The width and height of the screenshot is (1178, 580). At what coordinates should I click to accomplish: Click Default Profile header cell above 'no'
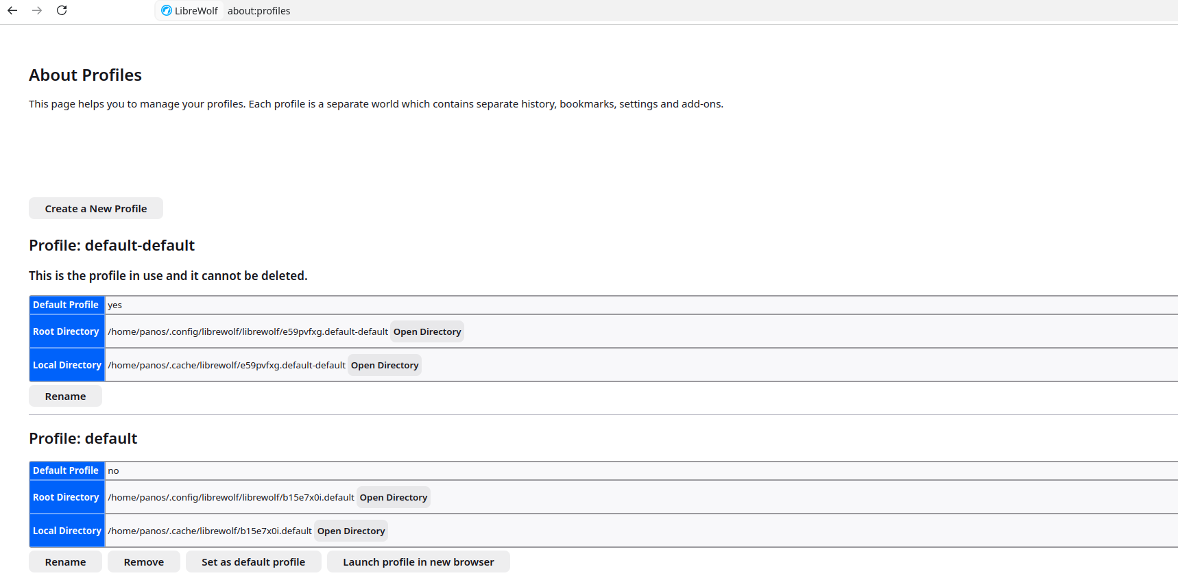pyautogui.click(x=67, y=470)
